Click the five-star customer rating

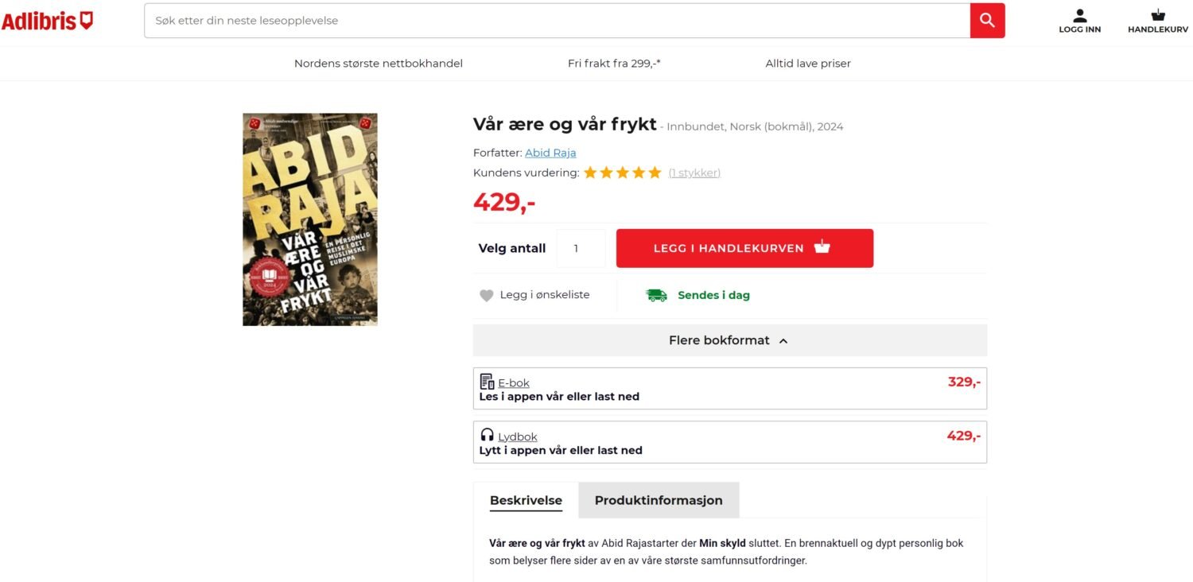click(623, 173)
